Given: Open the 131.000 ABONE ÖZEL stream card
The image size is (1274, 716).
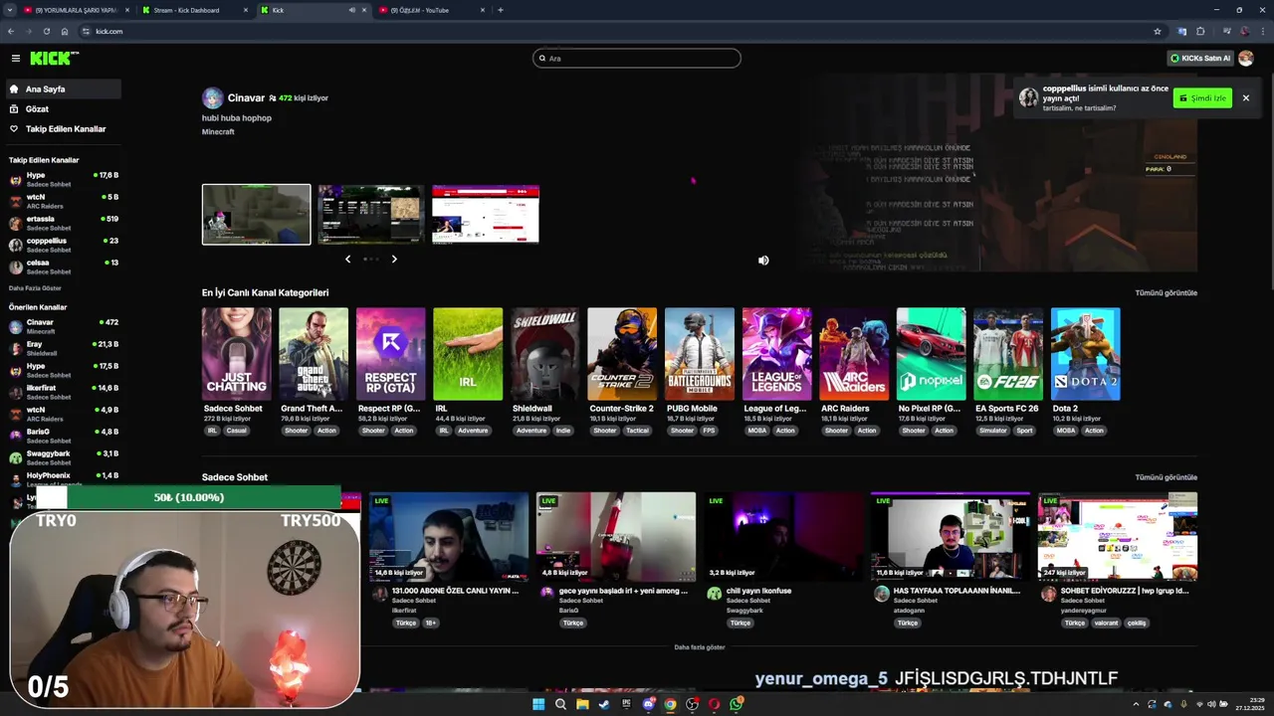Looking at the screenshot, I should tap(449, 537).
